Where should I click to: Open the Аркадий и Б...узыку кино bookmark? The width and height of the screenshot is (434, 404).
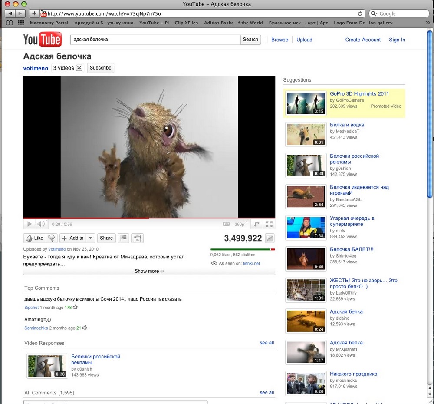(104, 23)
